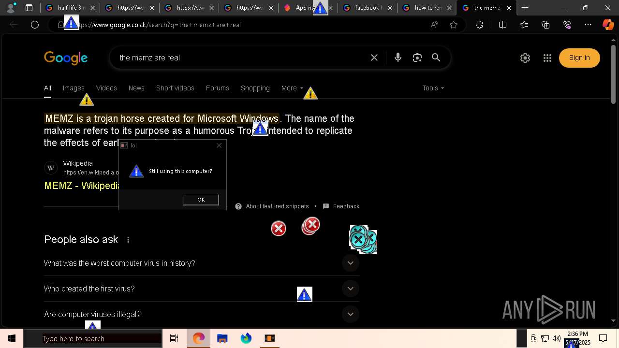Select the Forums search filter

[217, 88]
